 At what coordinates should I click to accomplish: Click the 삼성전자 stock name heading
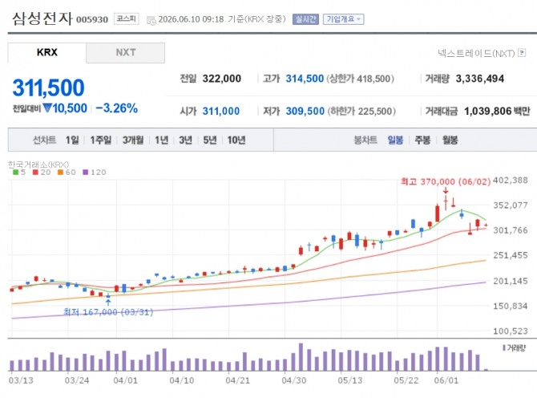(42, 18)
